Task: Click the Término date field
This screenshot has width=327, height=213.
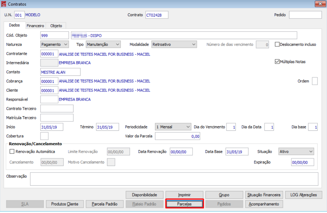Action: [108, 127]
